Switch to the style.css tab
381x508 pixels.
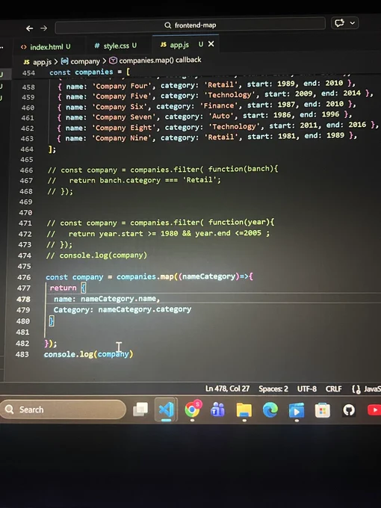115,46
